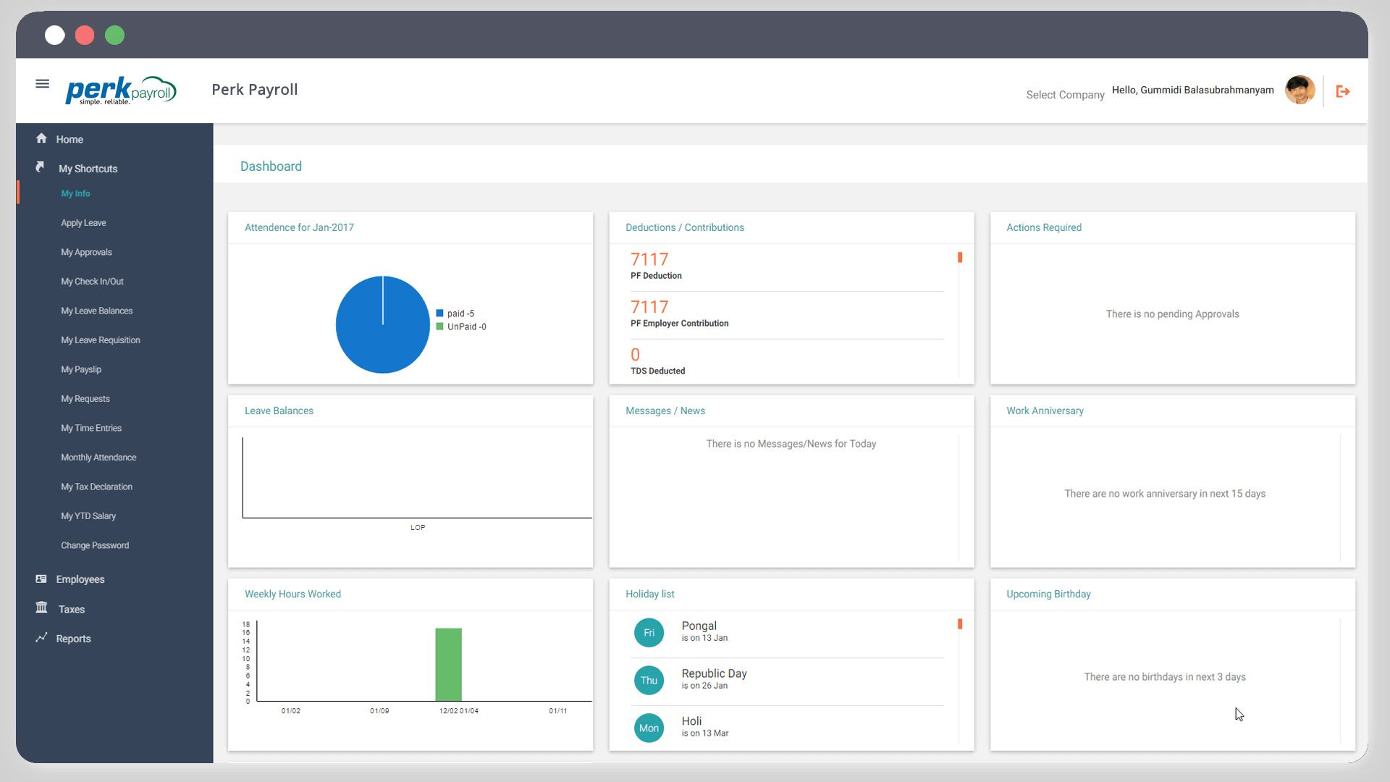This screenshot has height=782, width=1390.
Task: Open the Change Password link
Action: (x=95, y=545)
